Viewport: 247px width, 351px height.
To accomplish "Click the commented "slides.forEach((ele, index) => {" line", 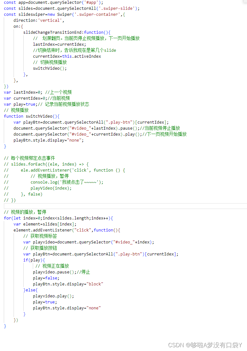I will click(x=46, y=164).
